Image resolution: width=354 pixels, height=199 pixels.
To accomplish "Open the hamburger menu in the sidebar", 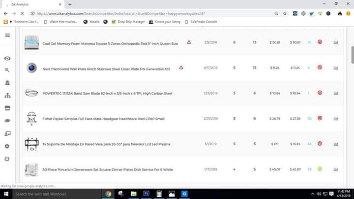I will click(7, 35).
